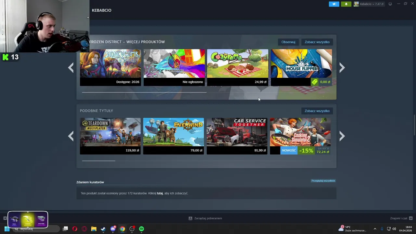Open Spotify from the taskbar
The image size is (416, 234).
tap(141, 229)
